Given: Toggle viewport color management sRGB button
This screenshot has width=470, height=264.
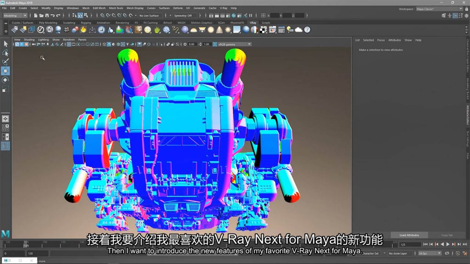Looking at the screenshot, I should point(215,44).
